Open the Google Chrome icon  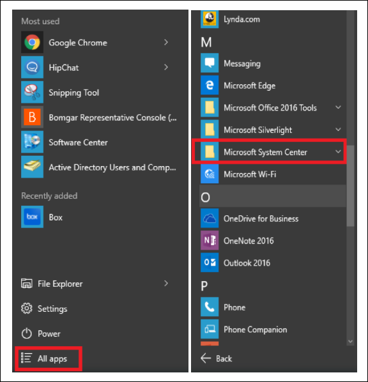coord(32,42)
